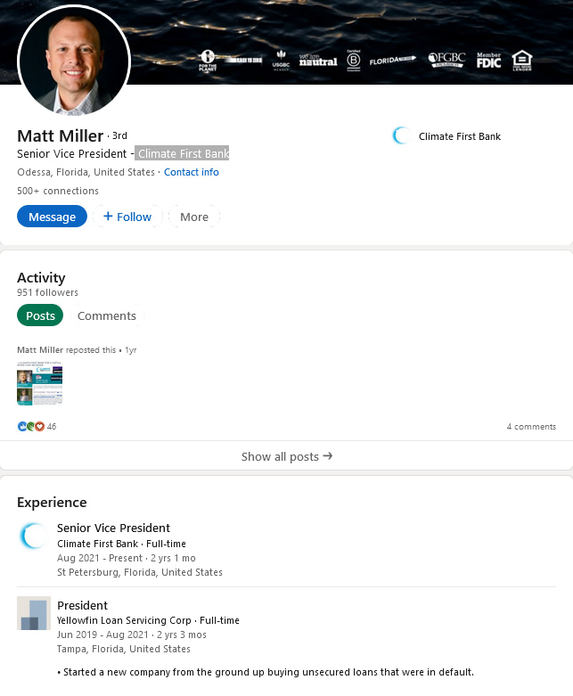
Task: Click the Equal Housing Lender icon
Action: (x=522, y=61)
